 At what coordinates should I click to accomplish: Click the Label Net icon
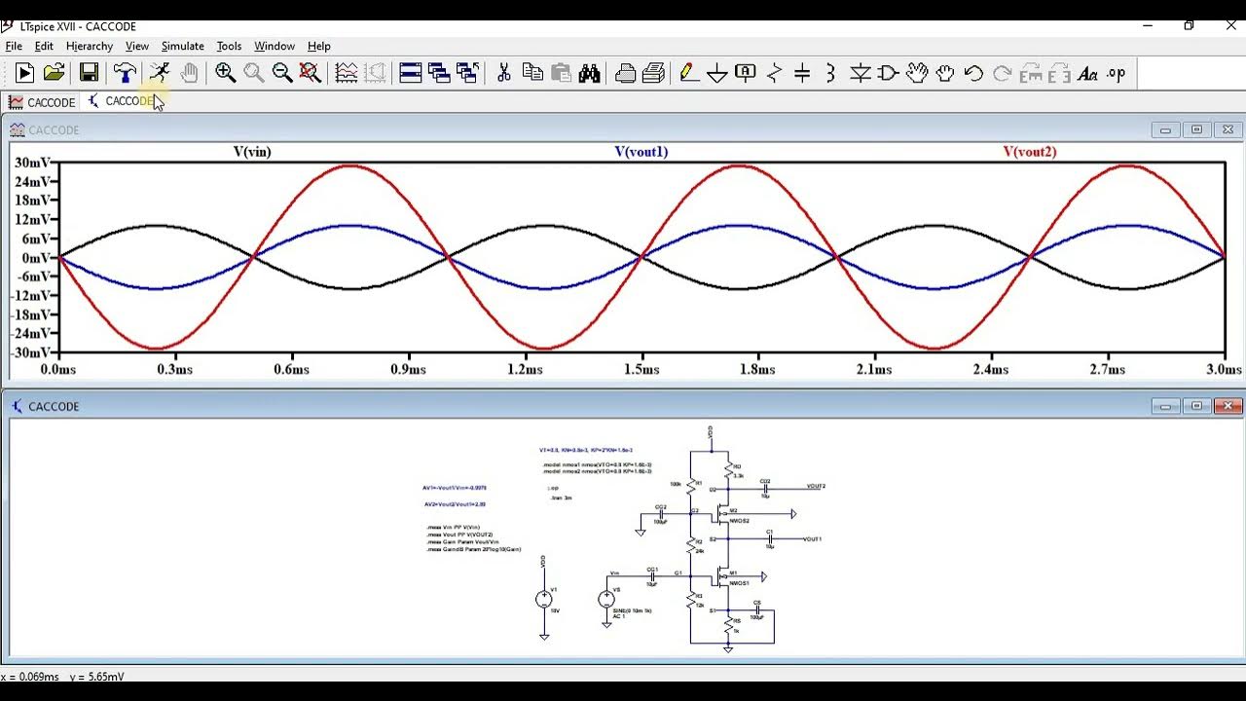coord(746,73)
